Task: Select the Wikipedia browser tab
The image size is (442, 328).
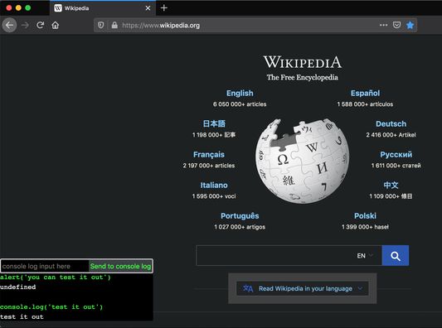Action: tap(103, 8)
